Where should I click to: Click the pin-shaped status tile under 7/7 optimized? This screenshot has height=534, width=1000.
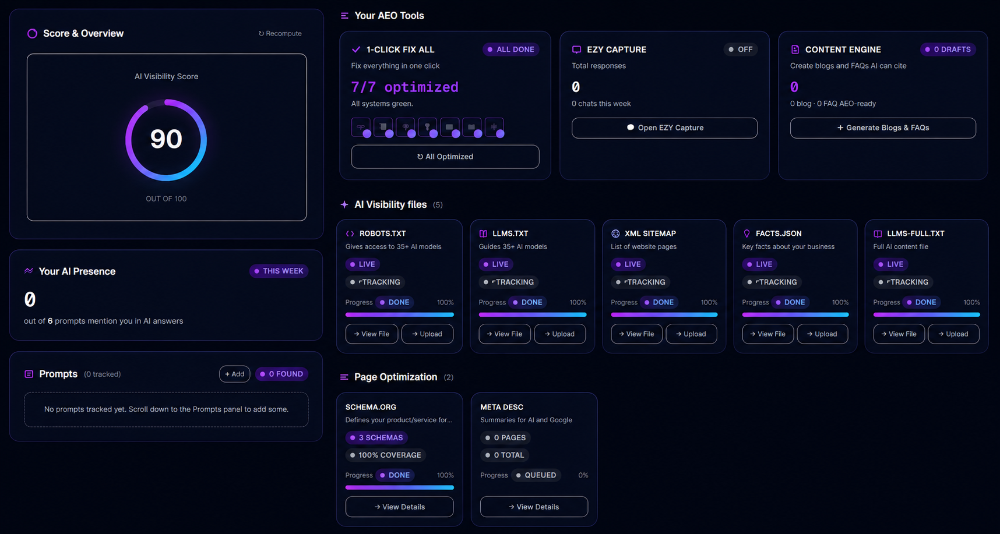[x=428, y=127]
